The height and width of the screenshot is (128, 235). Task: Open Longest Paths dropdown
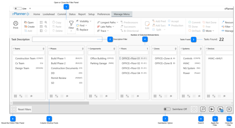pos(118,22)
